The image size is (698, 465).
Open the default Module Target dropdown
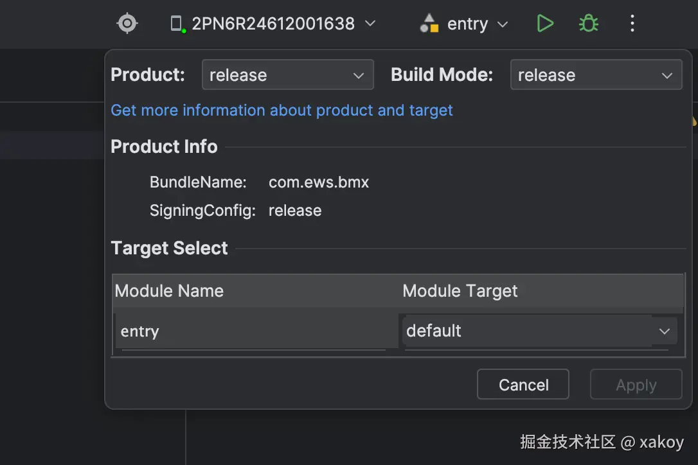(539, 331)
